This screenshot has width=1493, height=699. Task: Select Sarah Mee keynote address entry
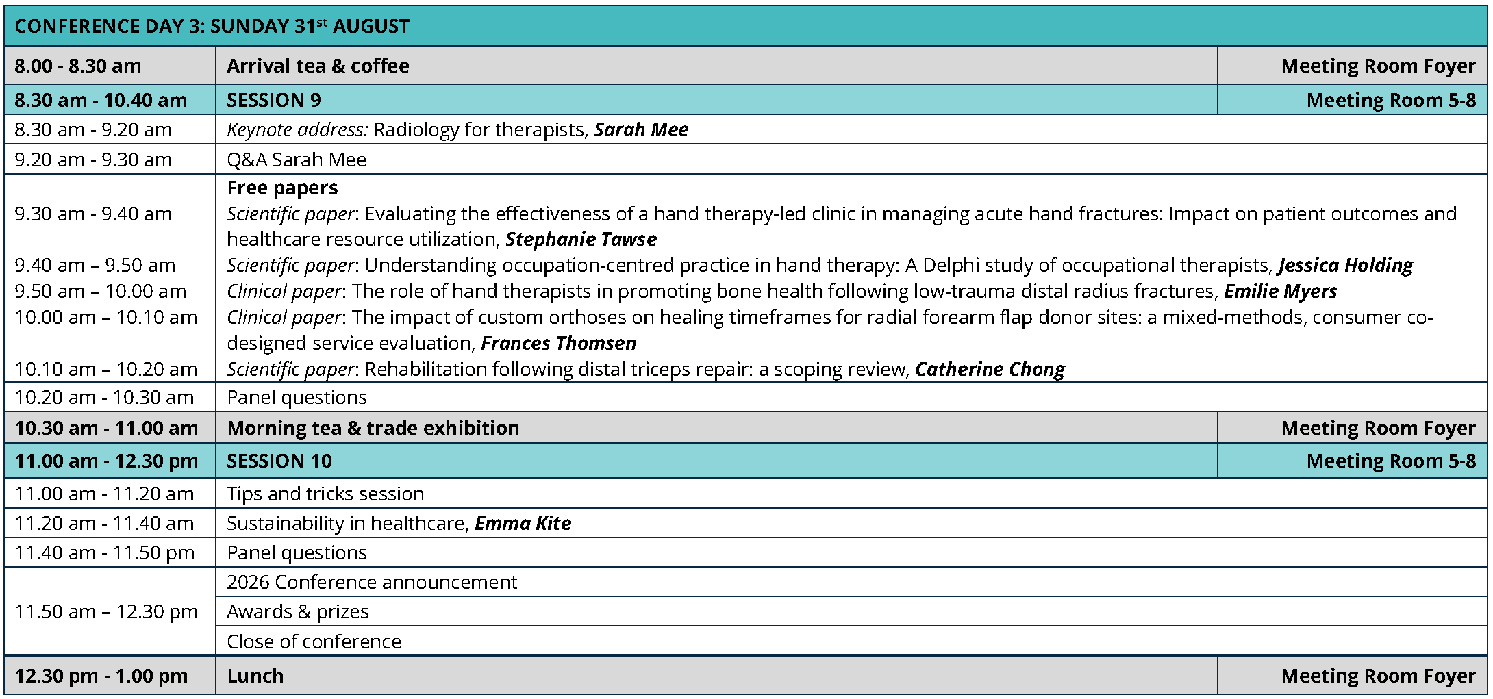(457, 129)
